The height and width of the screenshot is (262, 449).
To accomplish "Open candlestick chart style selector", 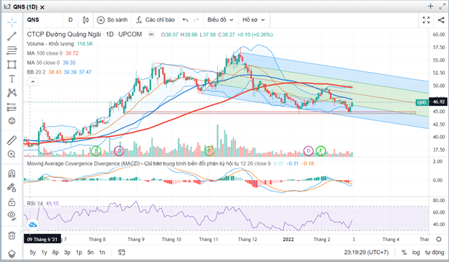I will tap(86, 19).
